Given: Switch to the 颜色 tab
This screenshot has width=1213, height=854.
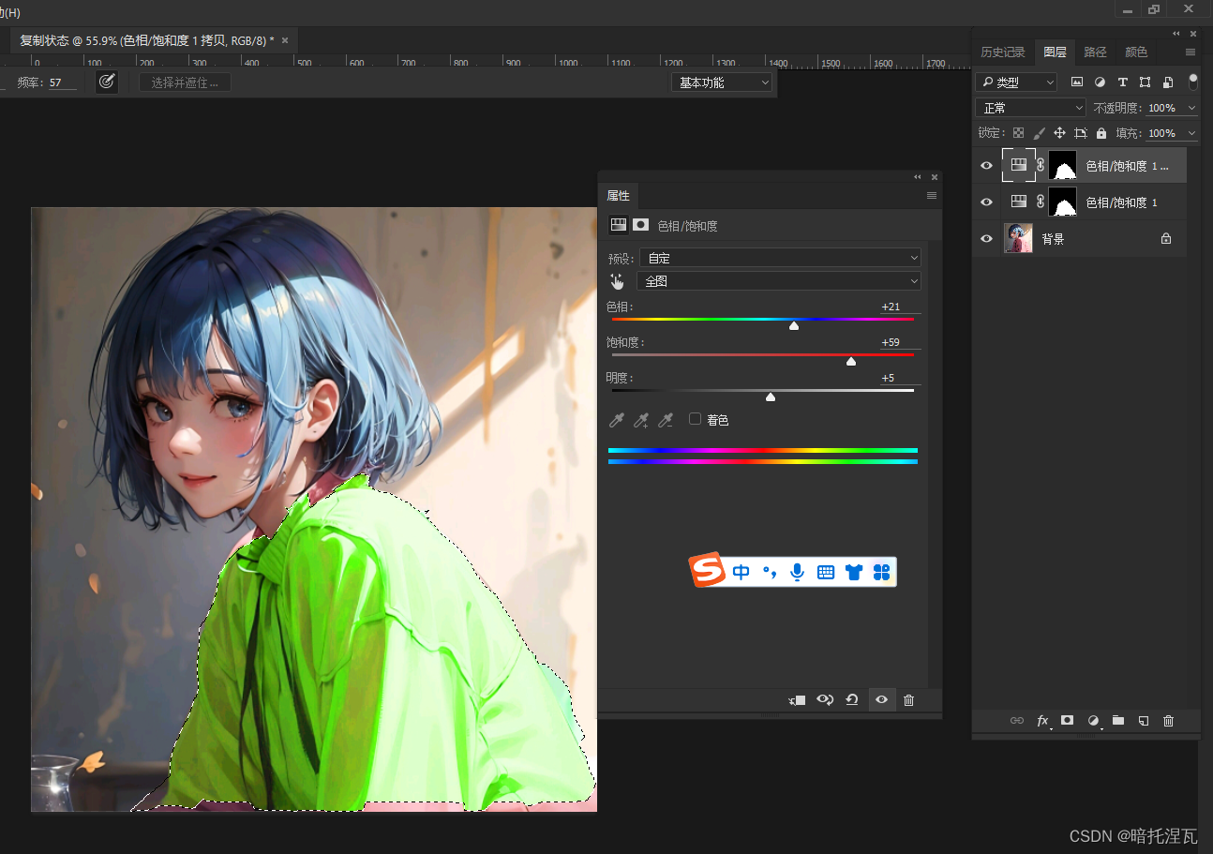Looking at the screenshot, I should [1136, 52].
